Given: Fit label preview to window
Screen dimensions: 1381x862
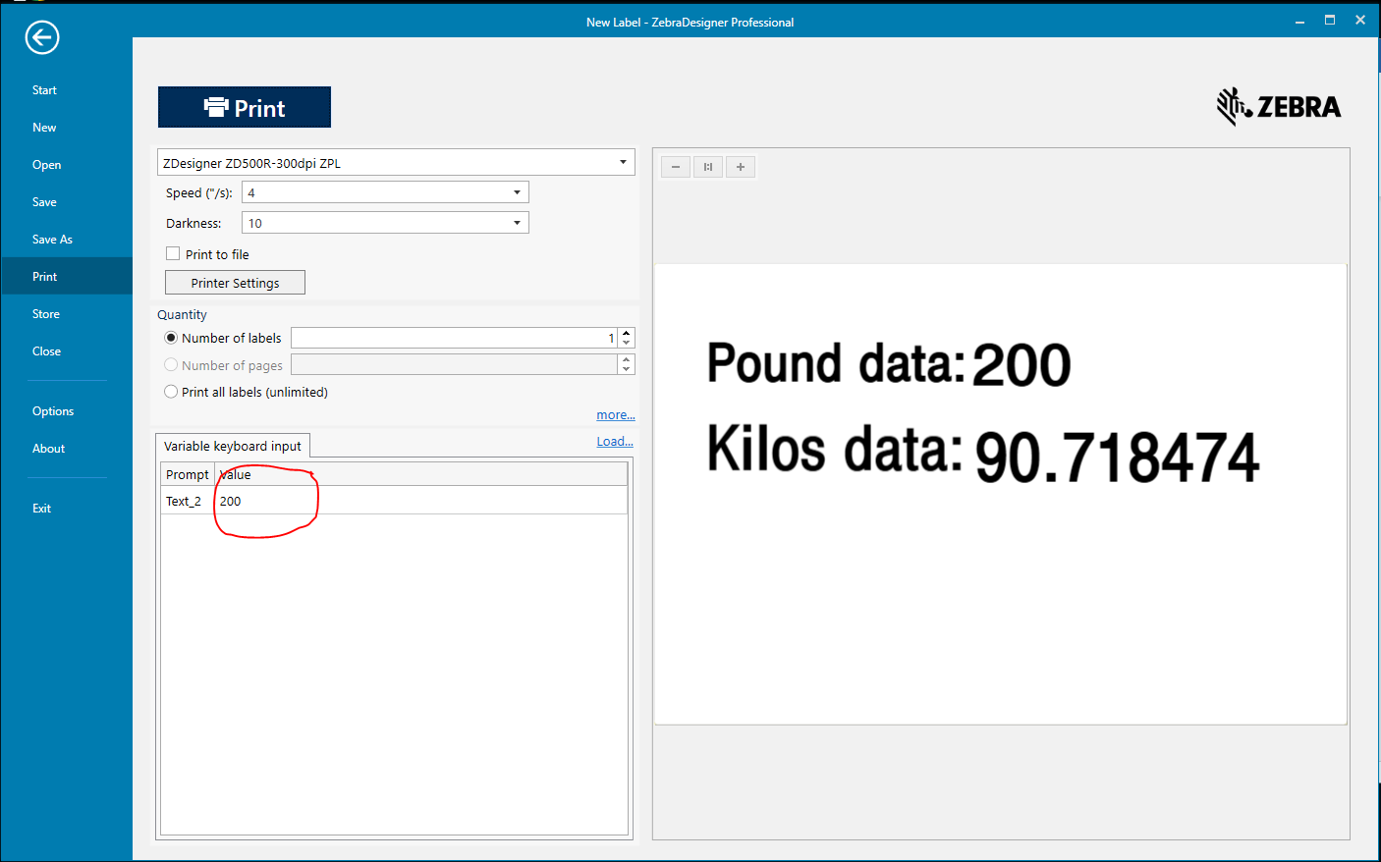Looking at the screenshot, I should (x=708, y=167).
